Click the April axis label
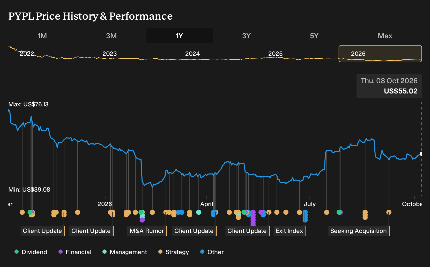Screen dimensions: 430x267 click(207, 204)
